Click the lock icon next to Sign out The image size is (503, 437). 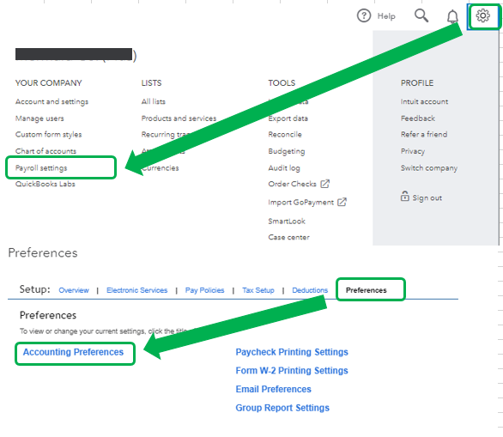click(x=404, y=196)
